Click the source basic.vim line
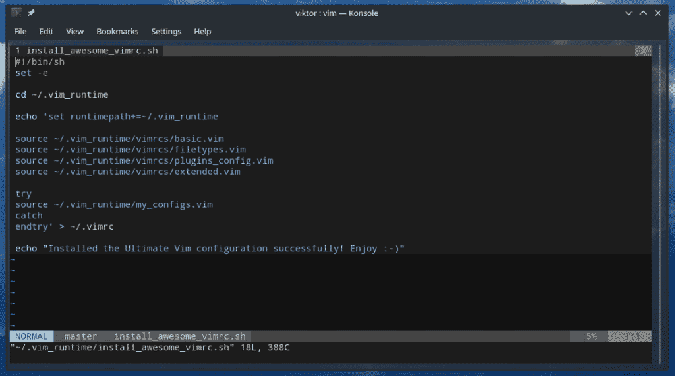 (120, 139)
